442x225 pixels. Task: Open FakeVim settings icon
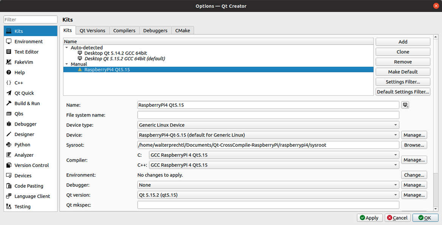point(9,62)
